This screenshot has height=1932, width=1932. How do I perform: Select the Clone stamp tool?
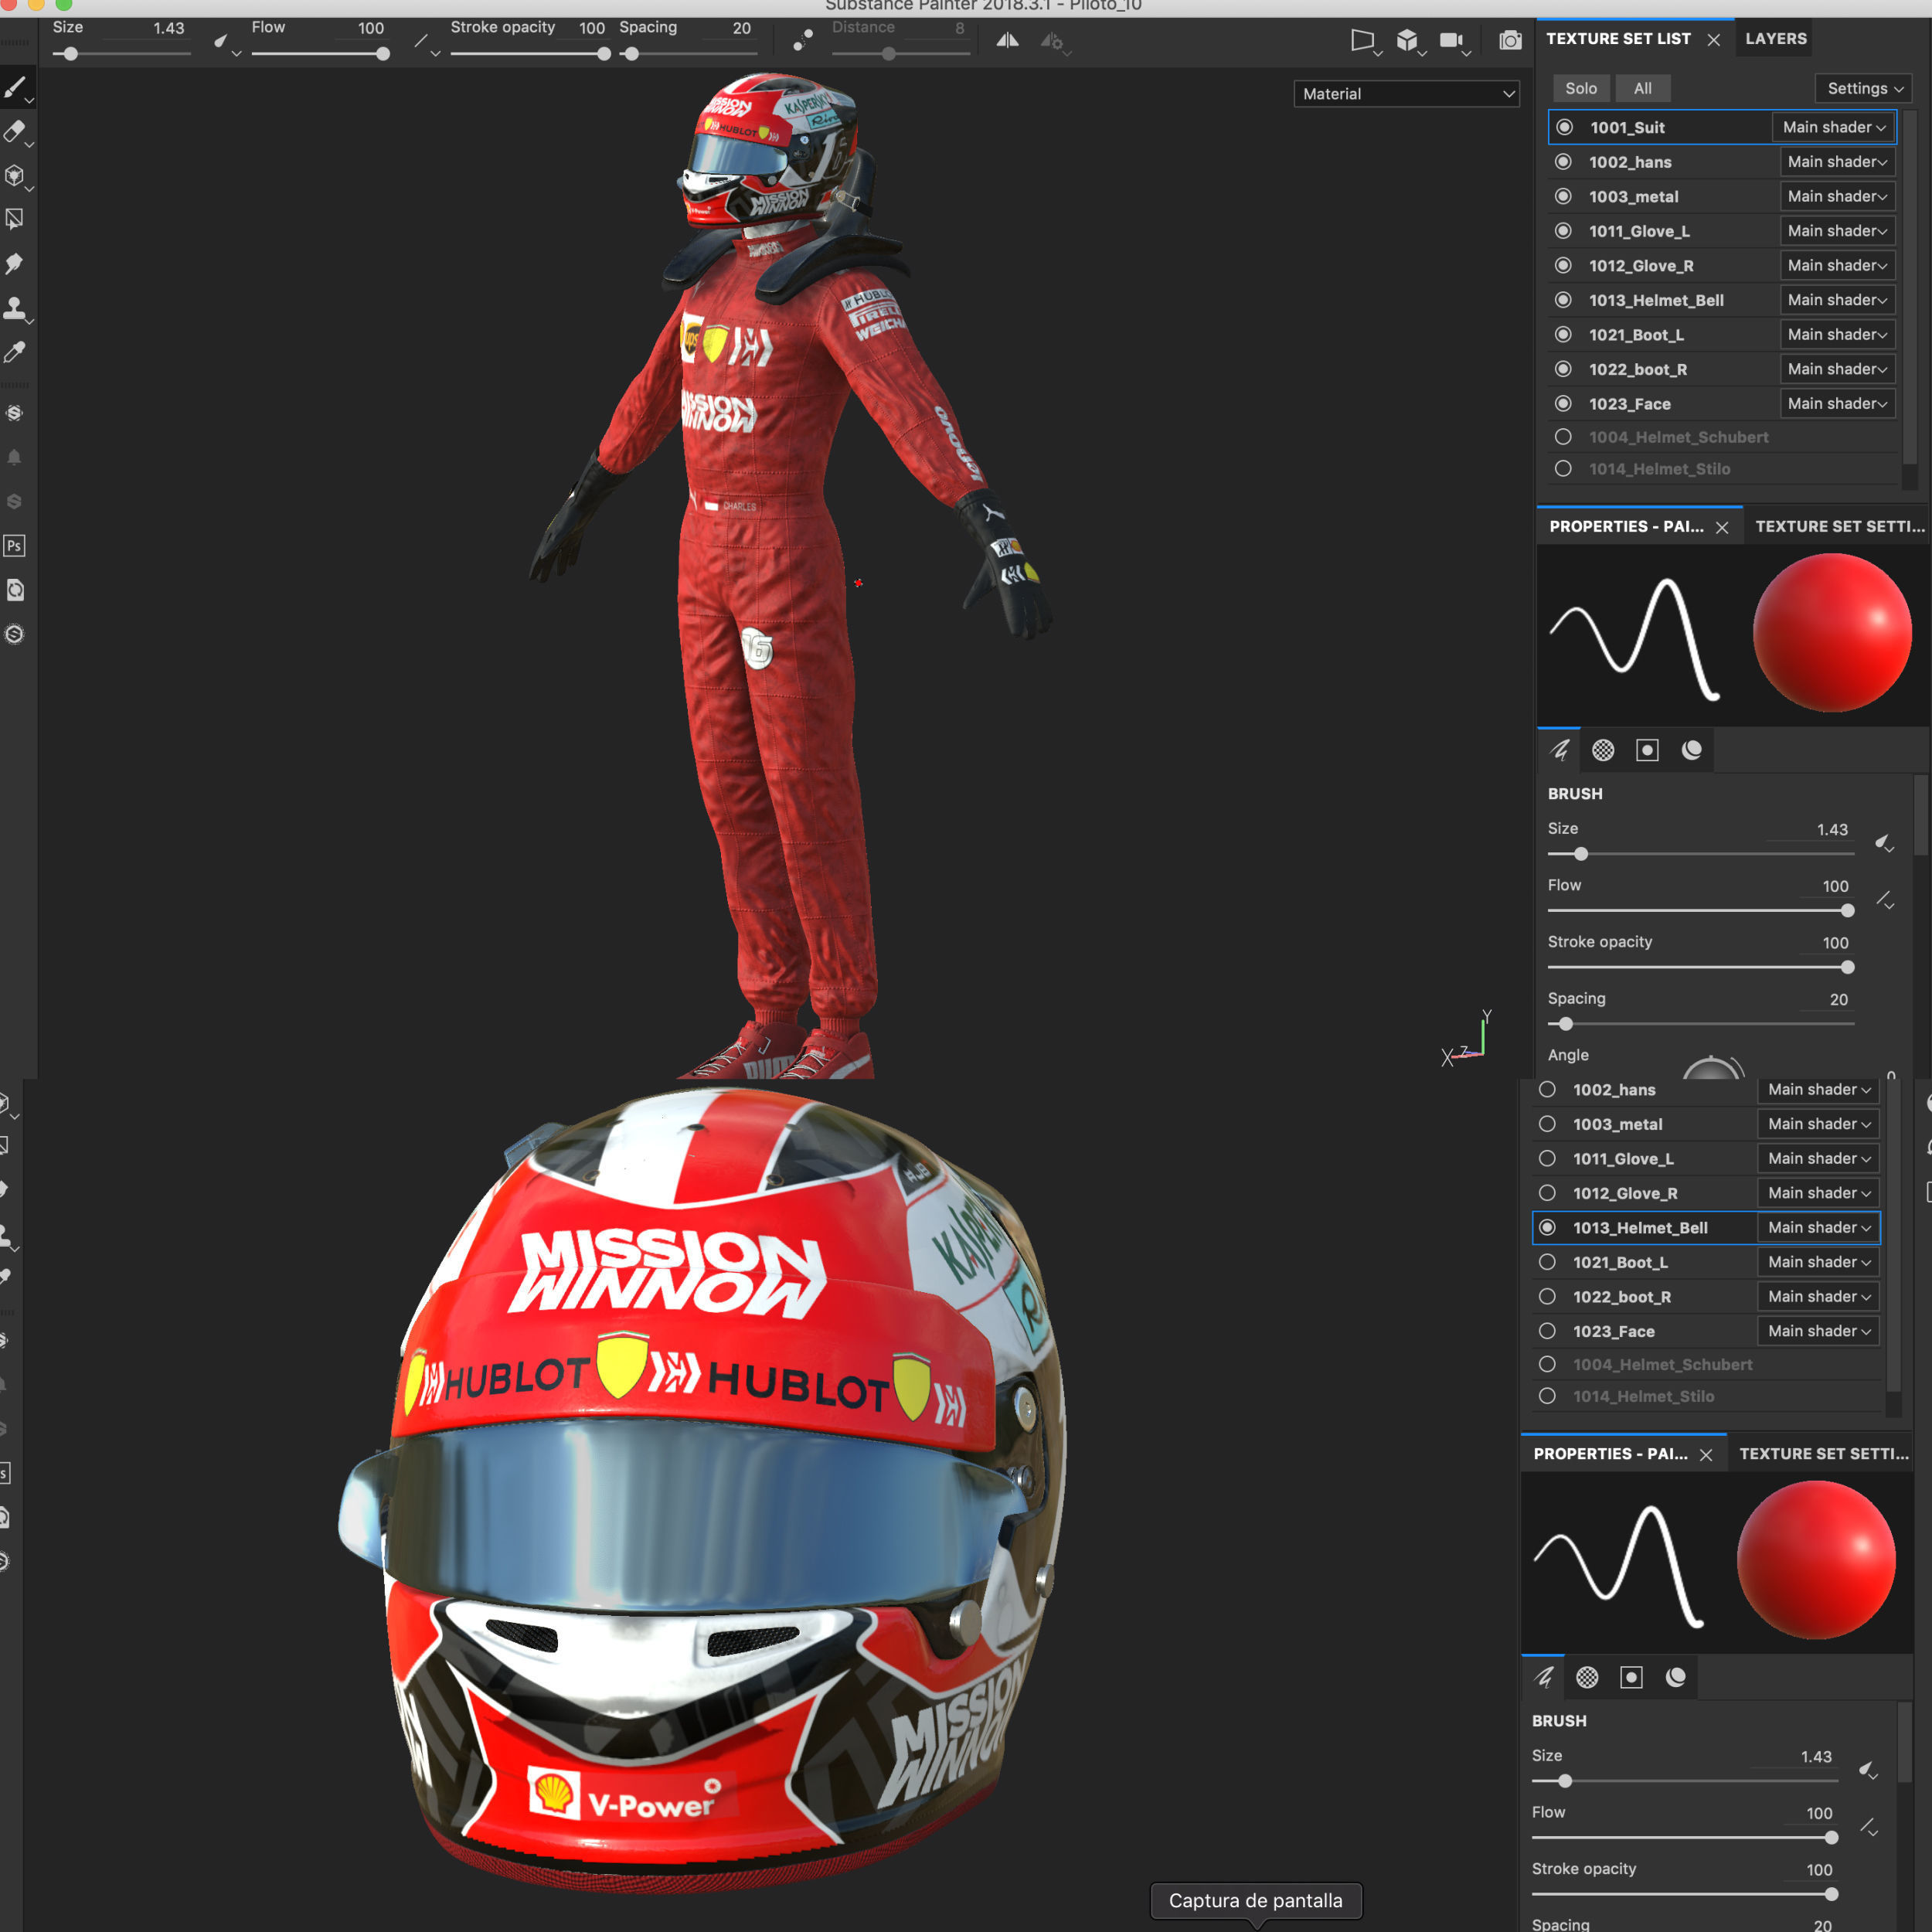(15, 307)
